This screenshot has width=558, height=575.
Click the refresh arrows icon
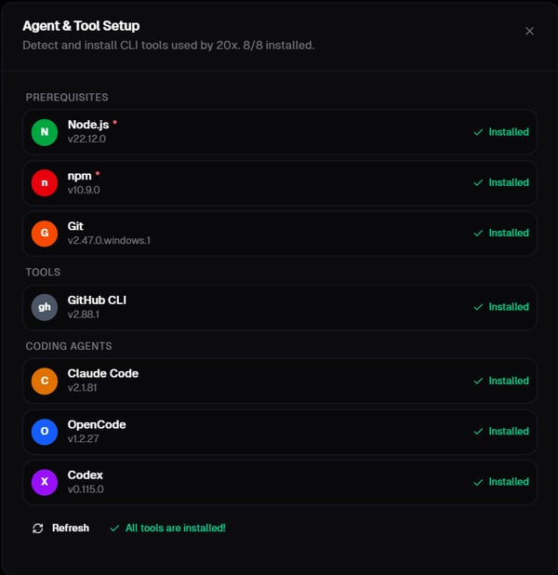coord(38,528)
